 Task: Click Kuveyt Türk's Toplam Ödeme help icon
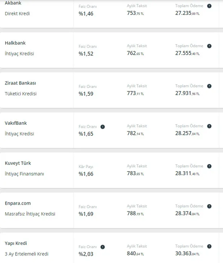coord(209,166)
